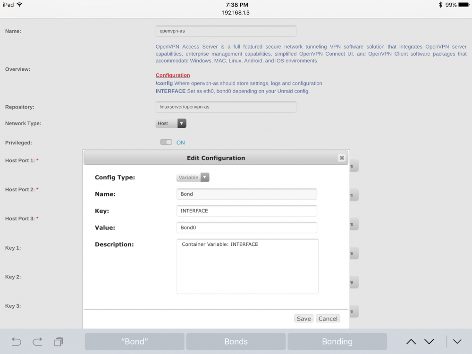Tap the battery indicator
Viewport: 472px width, 354px height.
[x=464, y=5]
